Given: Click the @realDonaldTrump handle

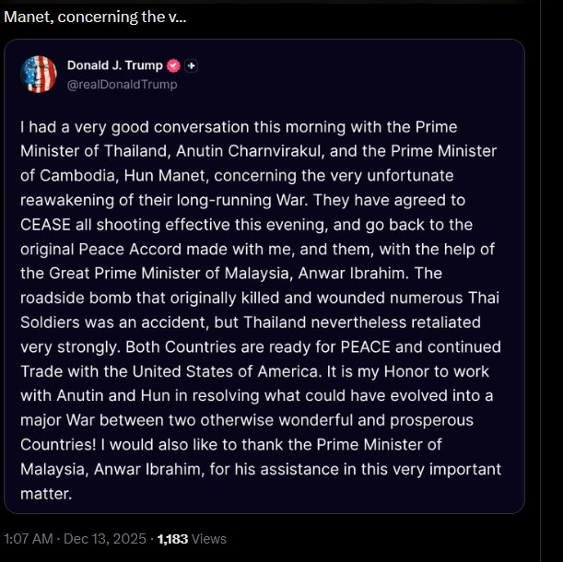Looking at the screenshot, I should [122, 85].
